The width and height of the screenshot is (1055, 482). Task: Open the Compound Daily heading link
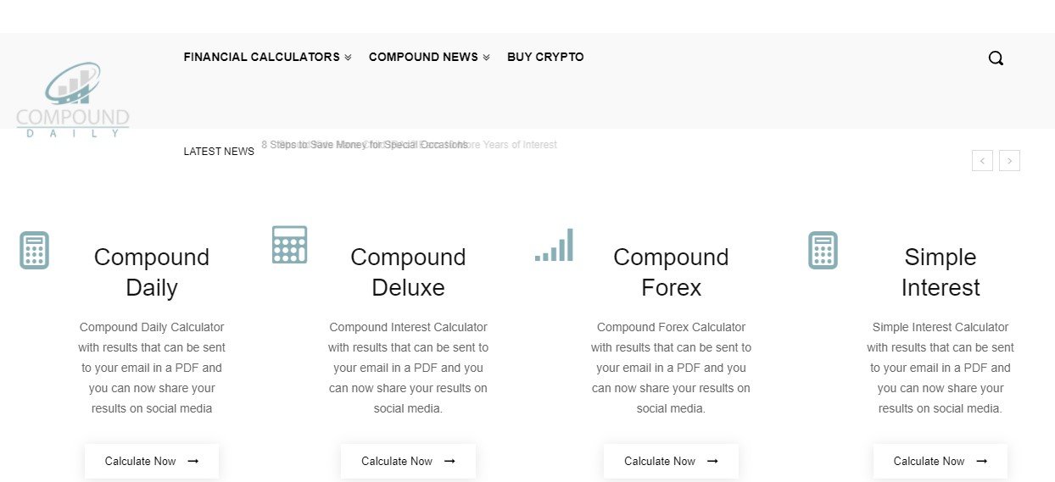pos(152,272)
